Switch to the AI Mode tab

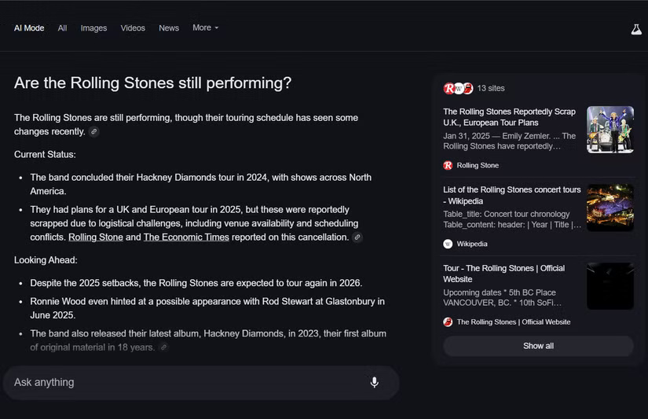[29, 28]
